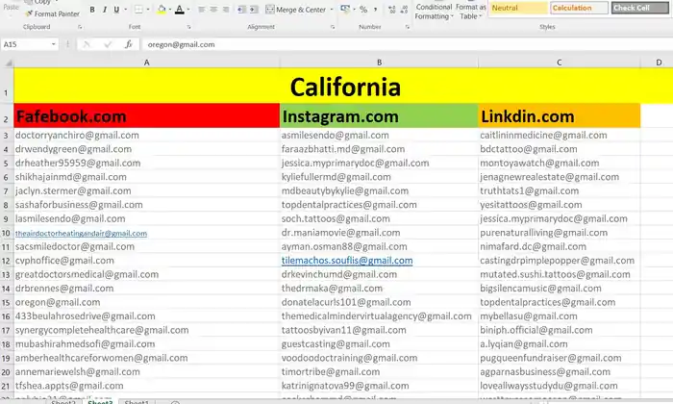673x404 pixels.
Task: Apply accounting number format
Action: 344,9
